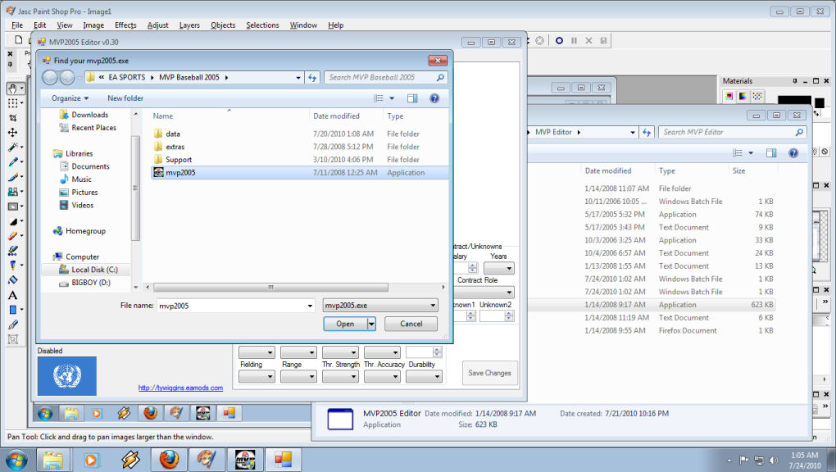836x472 pixels.
Task: Click the Salary spinner arrows
Action: coord(472,268)
